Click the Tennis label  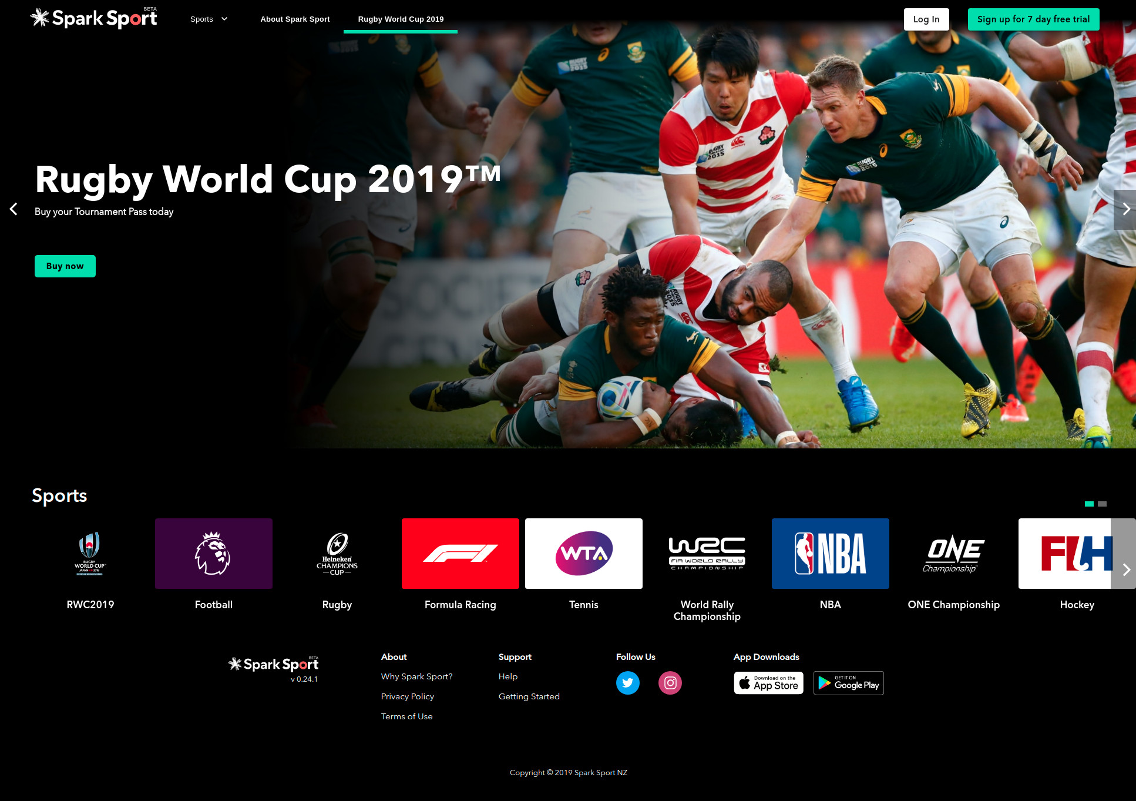coord(584,605)
